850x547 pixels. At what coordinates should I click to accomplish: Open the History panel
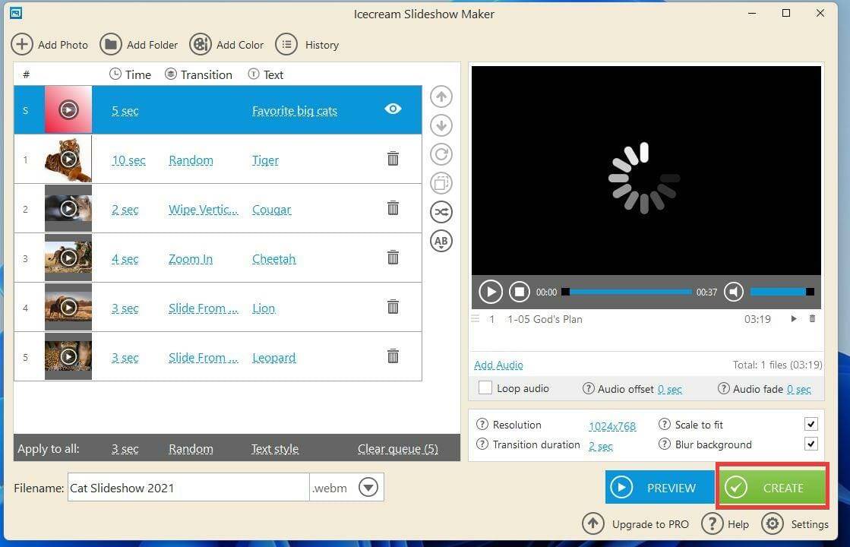286,44
